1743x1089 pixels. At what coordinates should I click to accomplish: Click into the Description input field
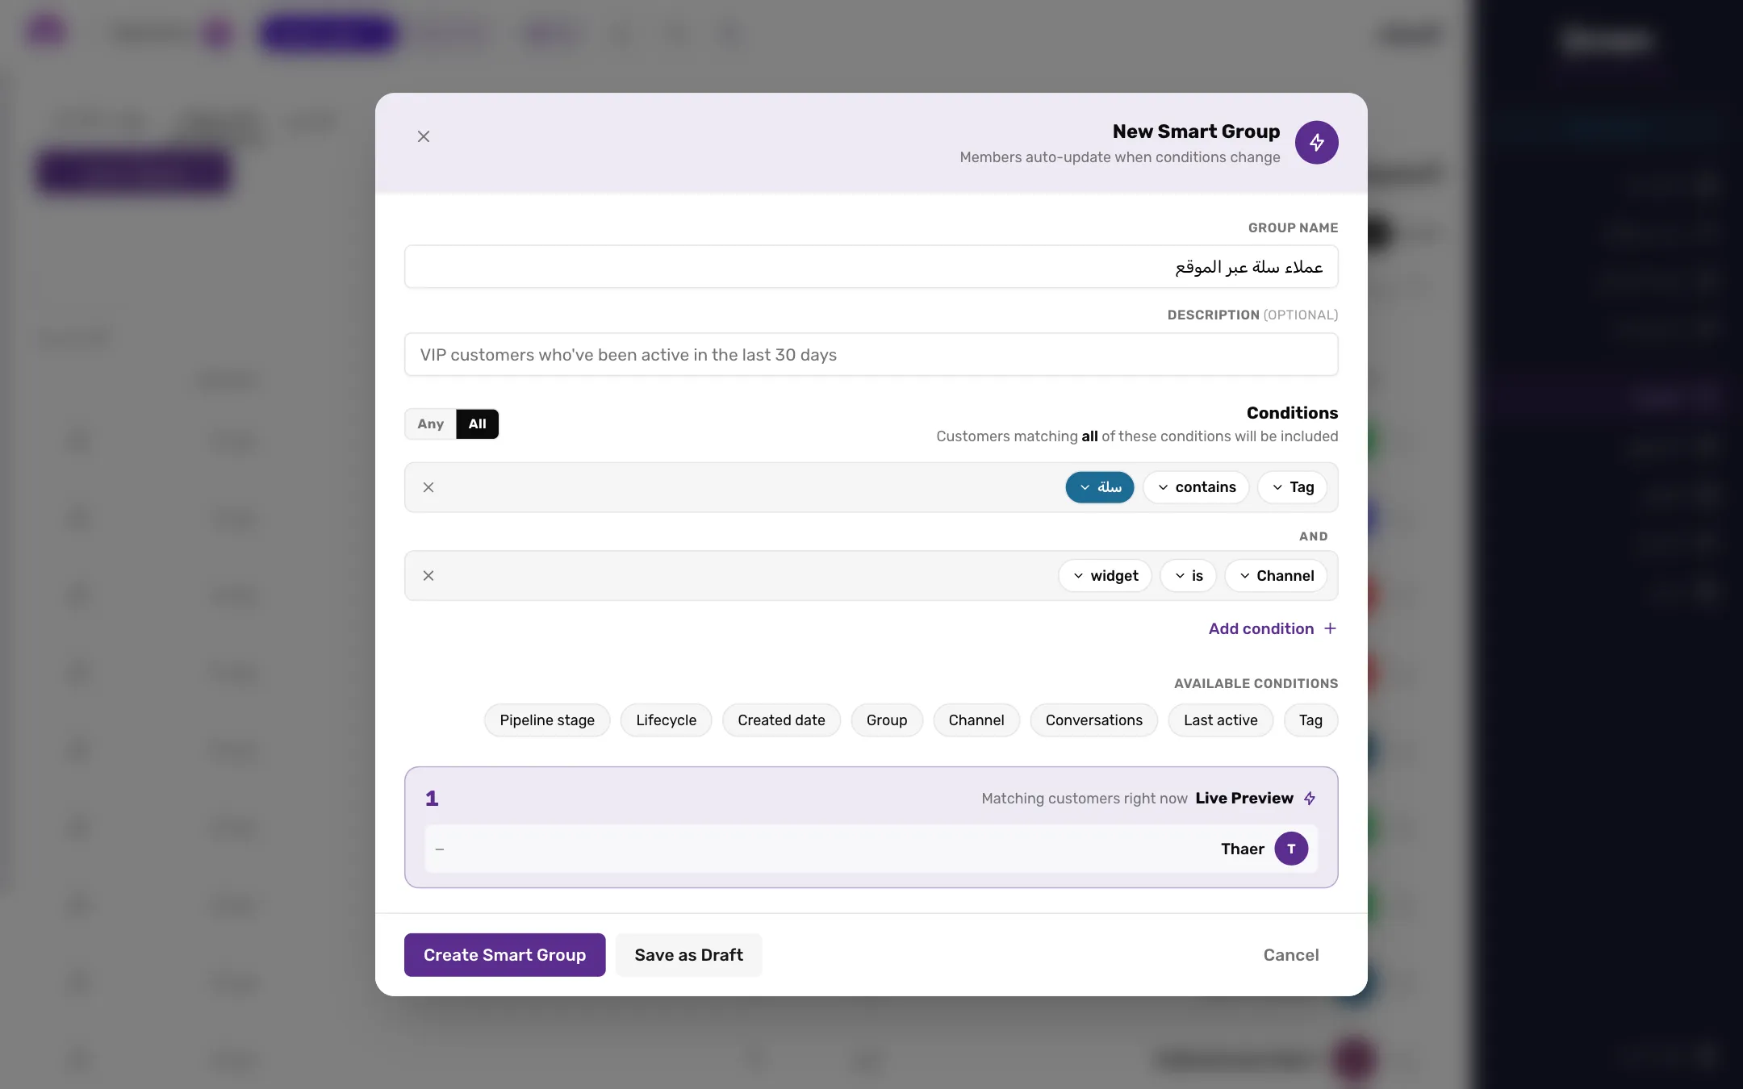tap(871, 355)
